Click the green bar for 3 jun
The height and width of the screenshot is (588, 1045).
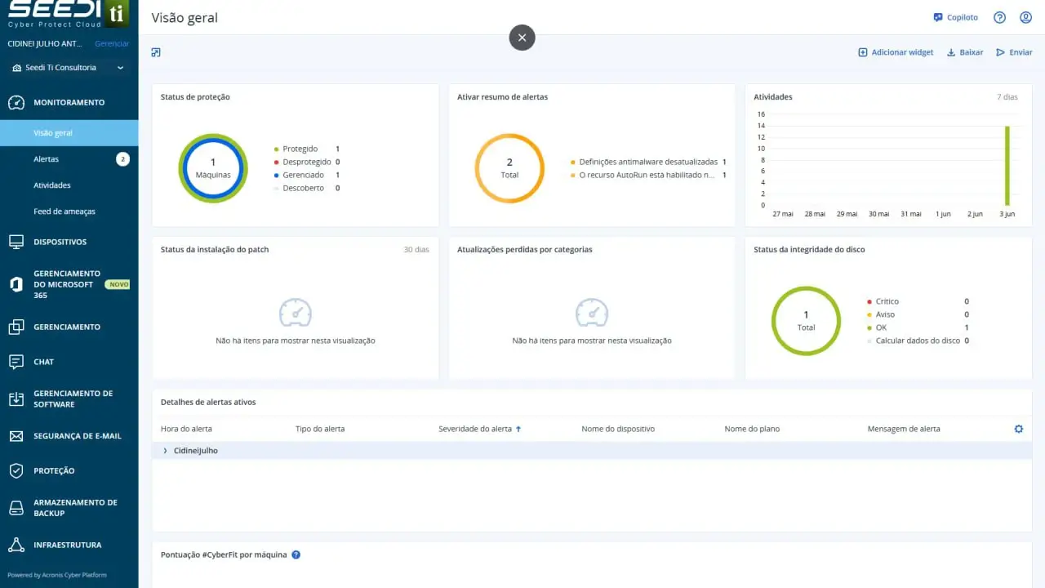point(1007,166)
